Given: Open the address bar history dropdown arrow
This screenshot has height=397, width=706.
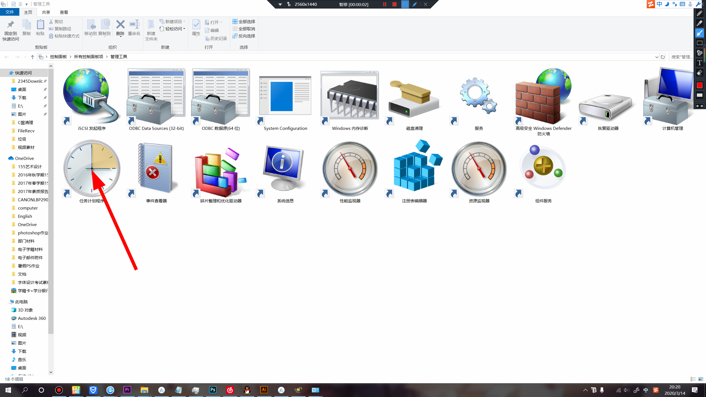Looking at the screenshot, I should [656, 57].
